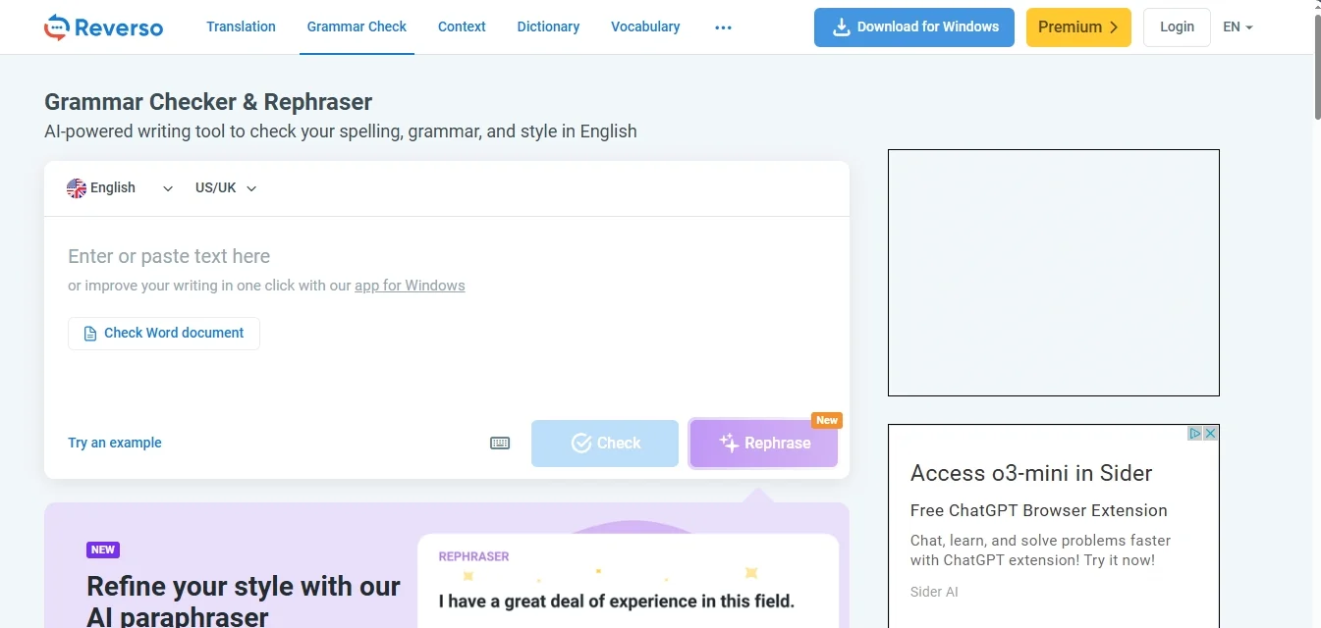The image size is (1321, 628).
Task: Open the app for Windows link
Action: (410, 286)
